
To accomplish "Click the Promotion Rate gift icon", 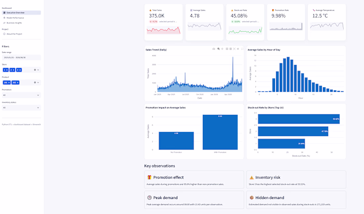I will tap(273, 10).
